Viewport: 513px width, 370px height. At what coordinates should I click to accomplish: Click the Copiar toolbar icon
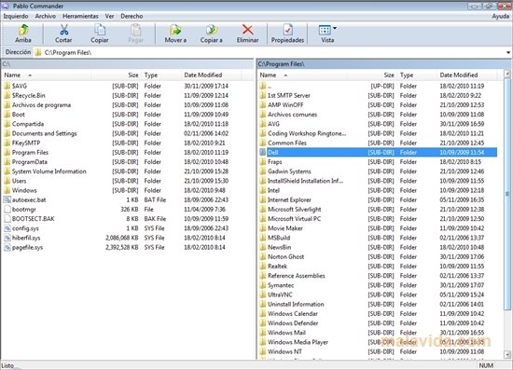(x=100, y=30)
